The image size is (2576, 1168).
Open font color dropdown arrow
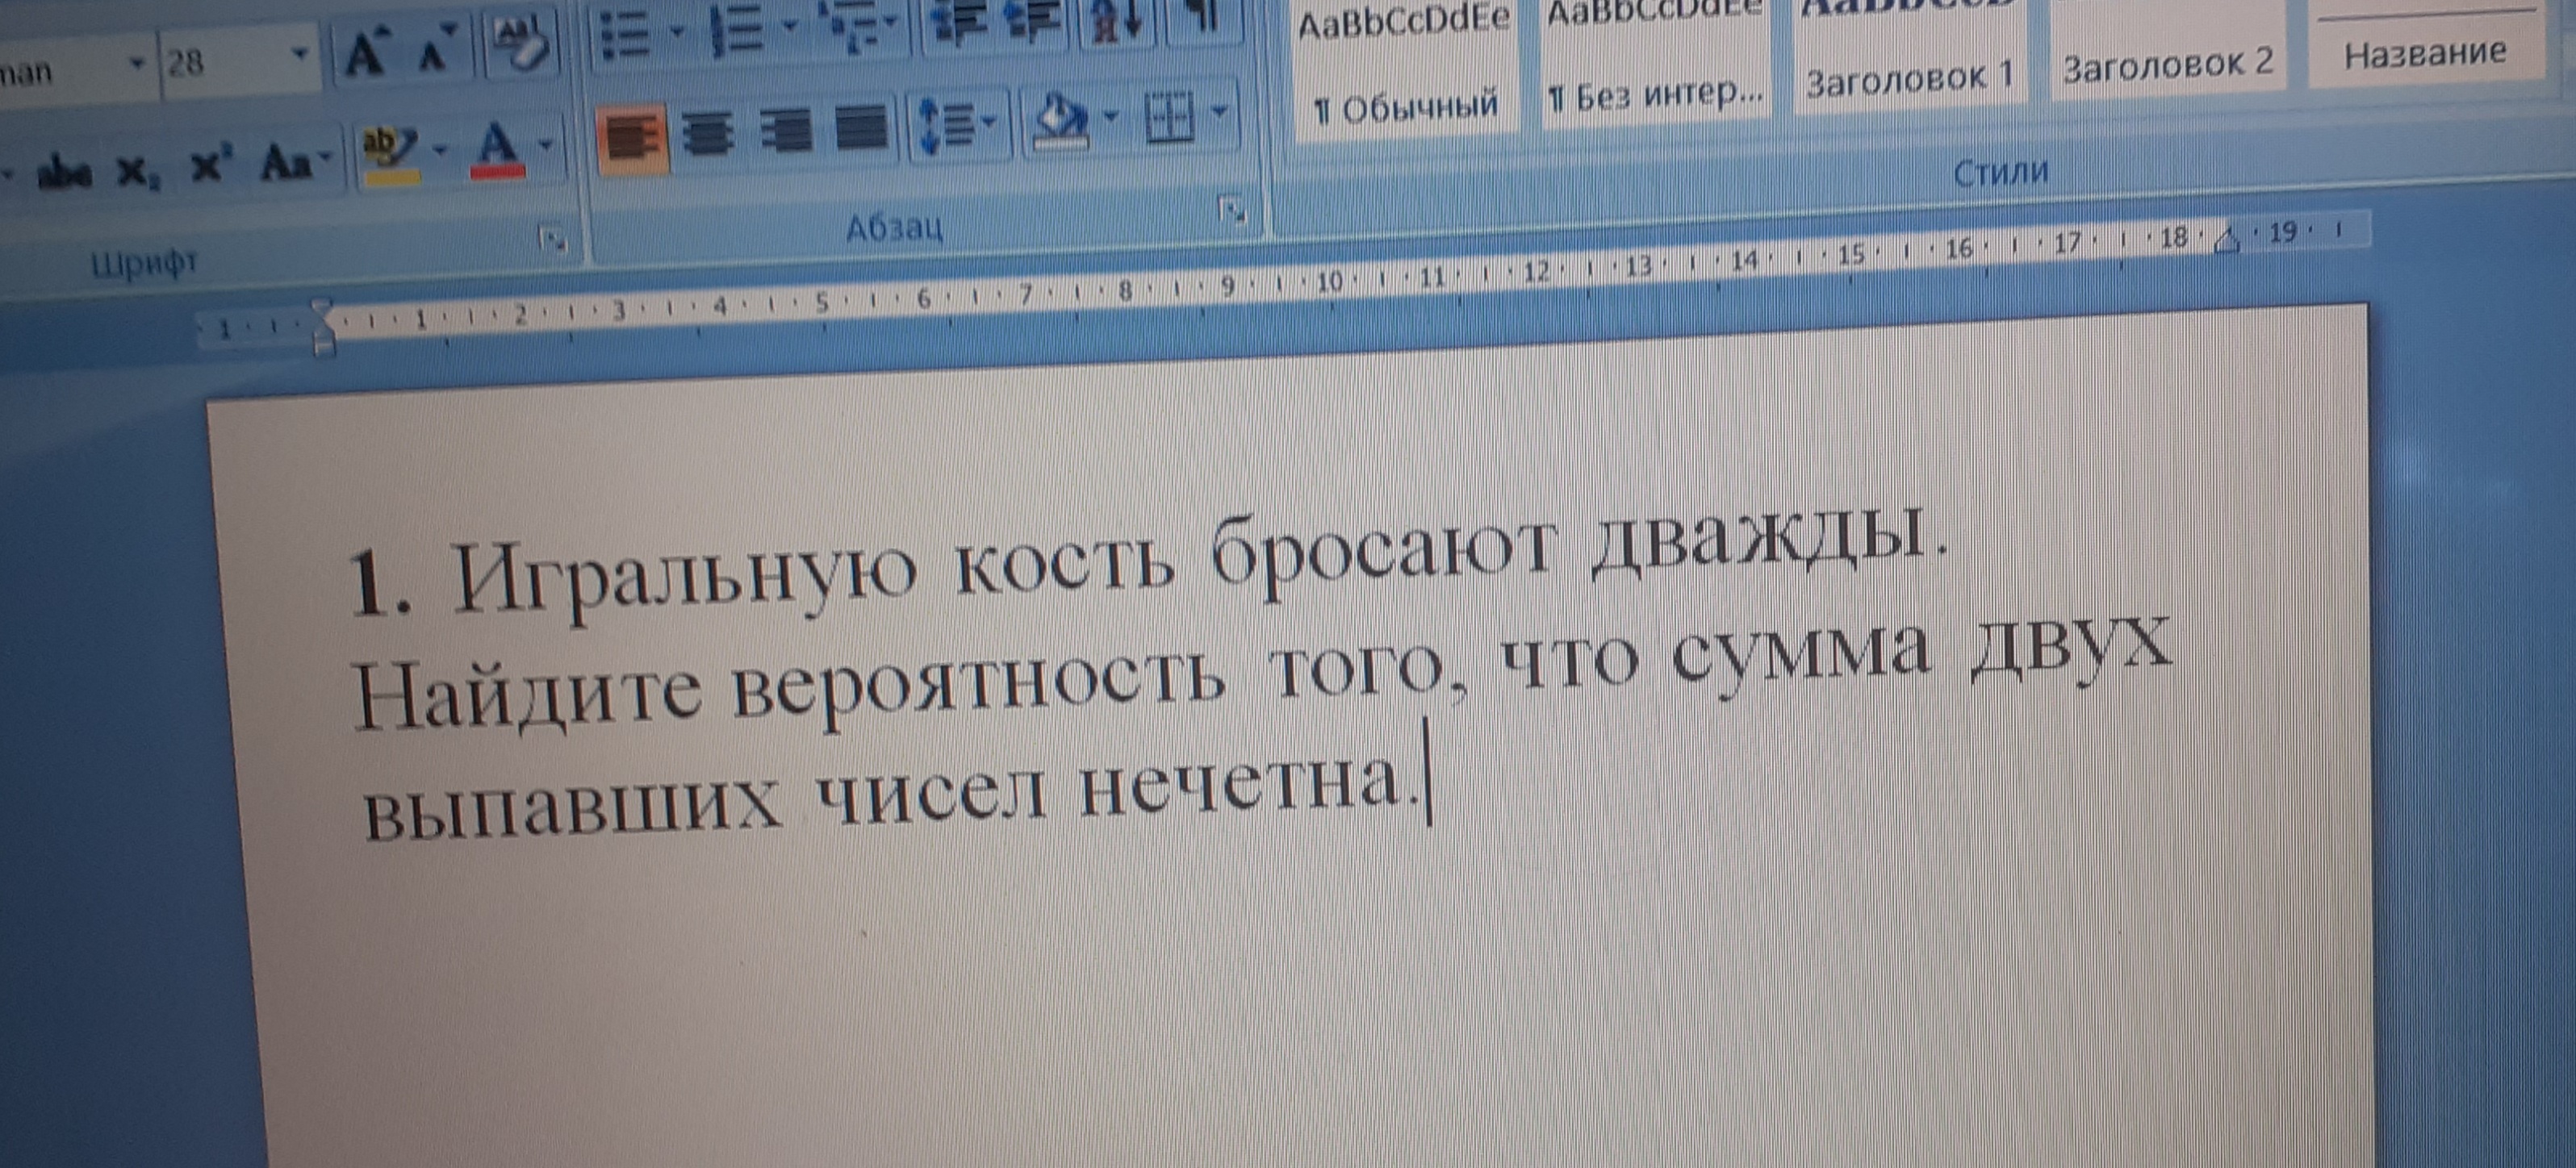[546, 144]
